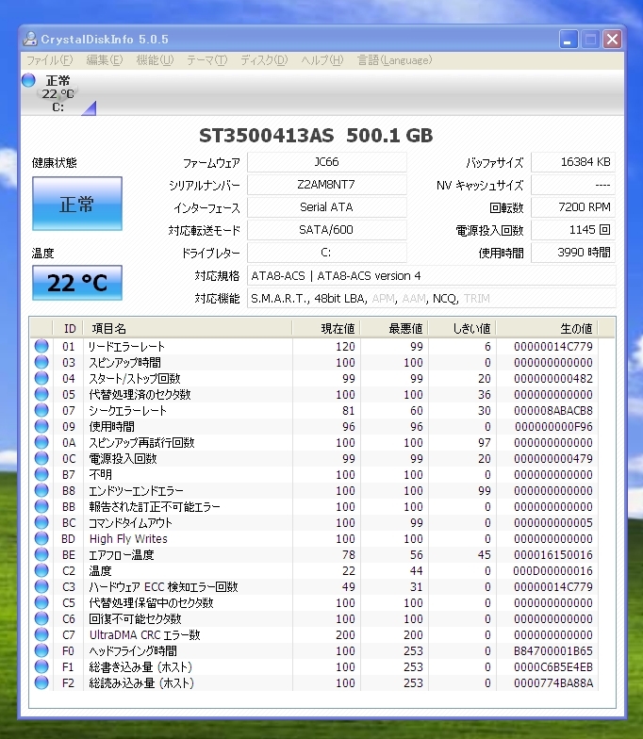This screenshot has height=739, width=643.
Task: Click the status orb in 総読み込み量 (ホスト) row
Action: (41, 682)
